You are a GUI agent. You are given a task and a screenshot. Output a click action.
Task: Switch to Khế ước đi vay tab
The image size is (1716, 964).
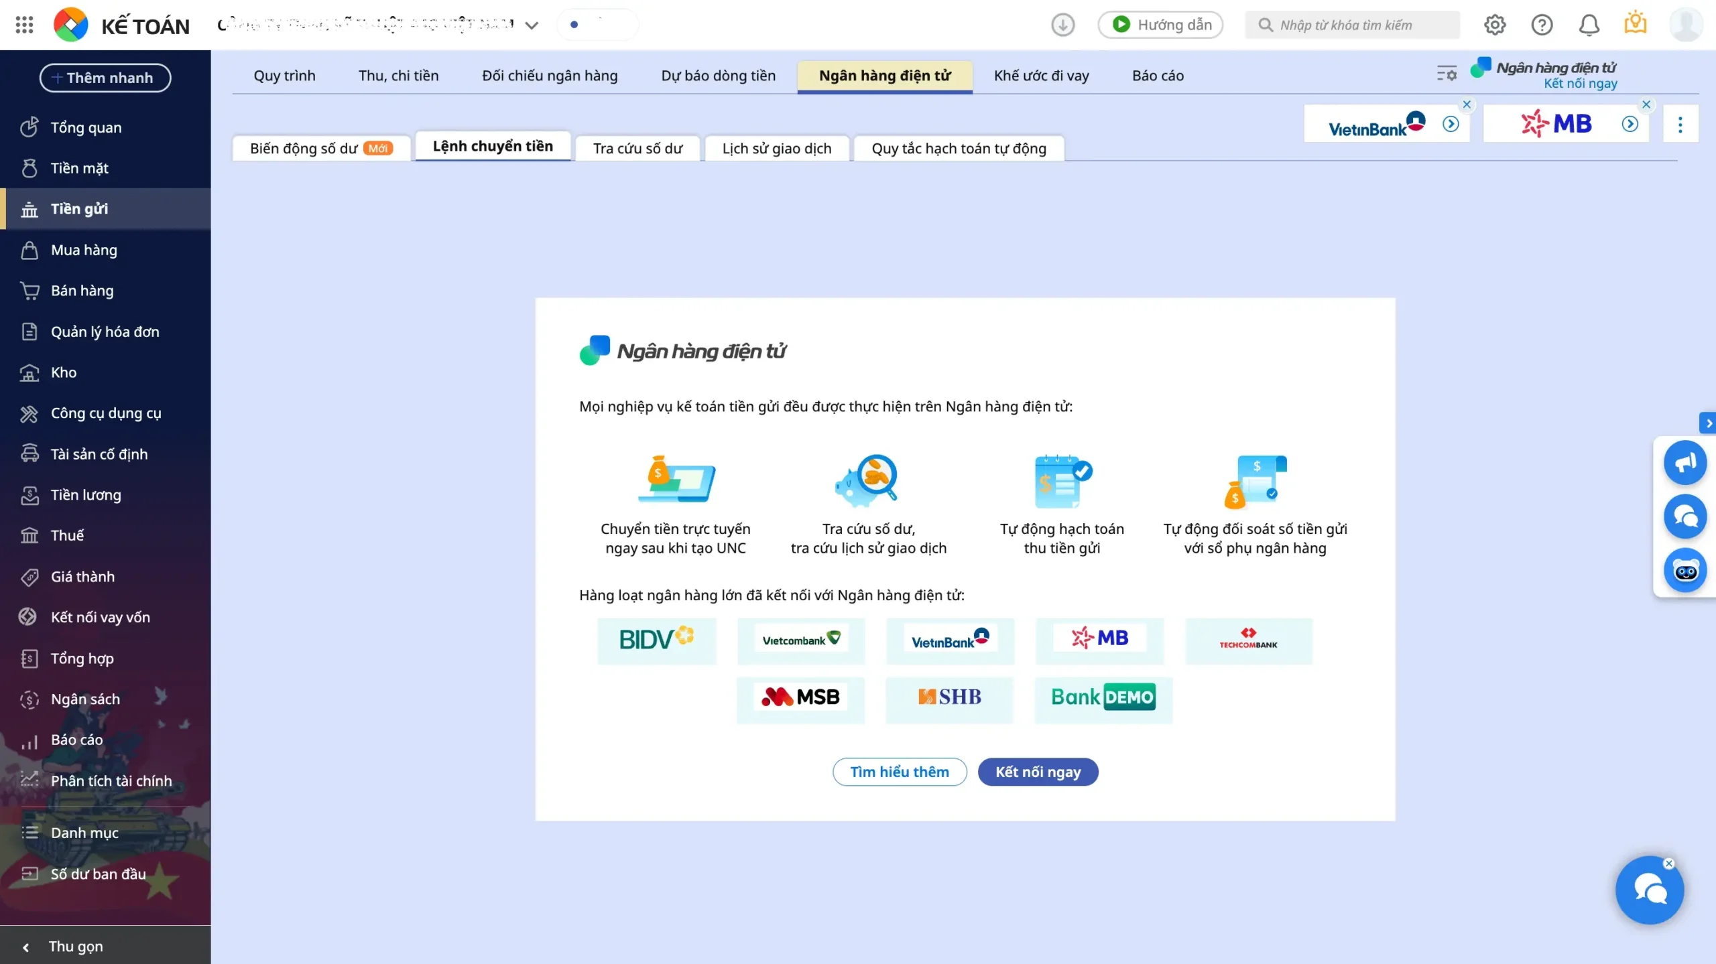pos(1042,76)
